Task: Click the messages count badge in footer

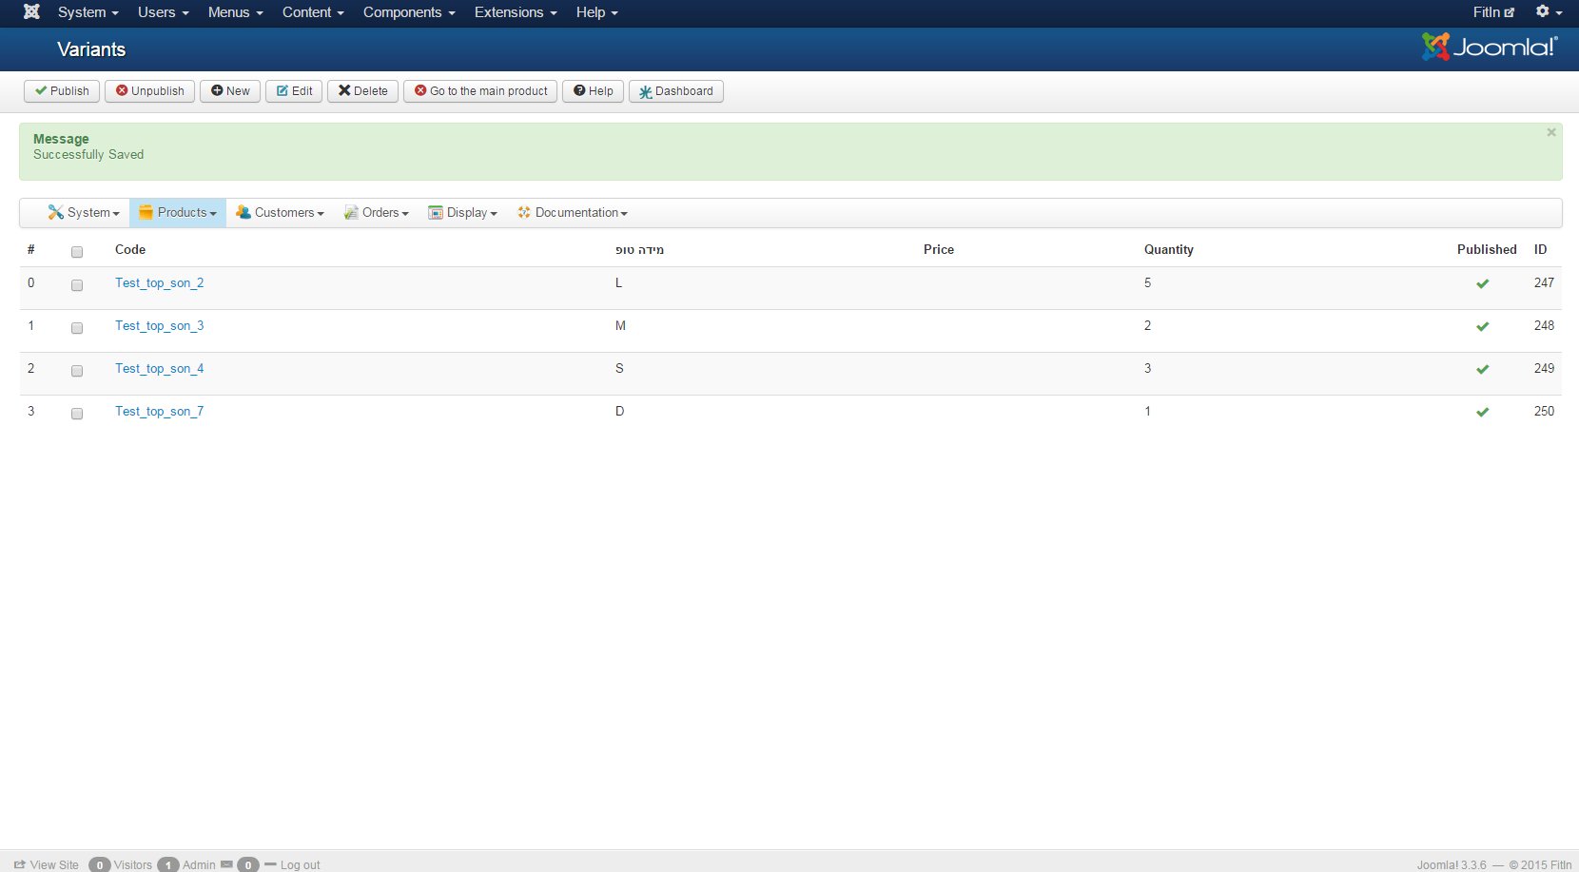Action: pos(248,864)
